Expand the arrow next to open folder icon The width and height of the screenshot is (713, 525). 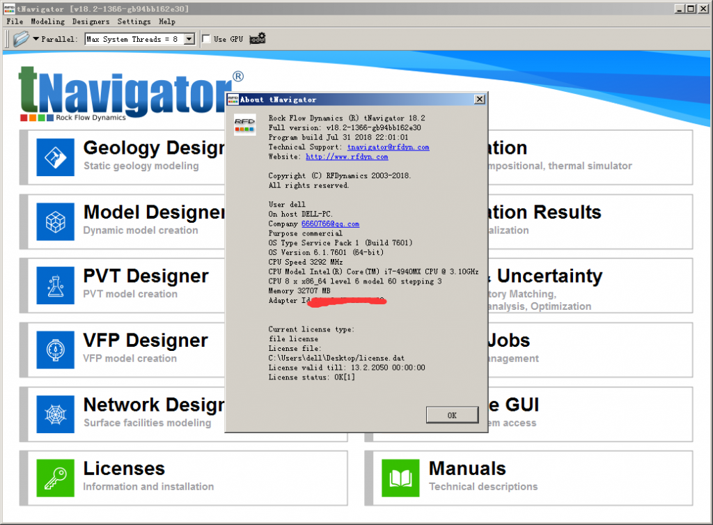[x=36, y=39]
